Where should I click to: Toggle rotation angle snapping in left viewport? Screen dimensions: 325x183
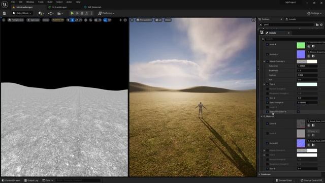click(105, 20)
